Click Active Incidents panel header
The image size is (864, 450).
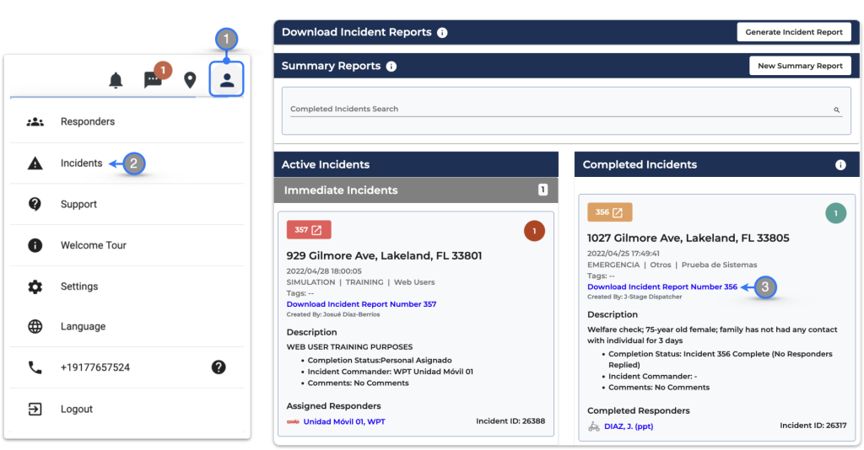point(416,164)
